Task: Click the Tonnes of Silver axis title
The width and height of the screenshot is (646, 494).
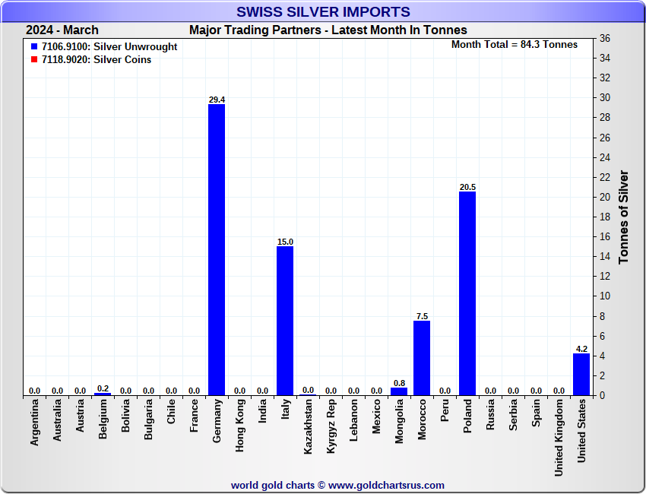Action: (x=624, y=217)
